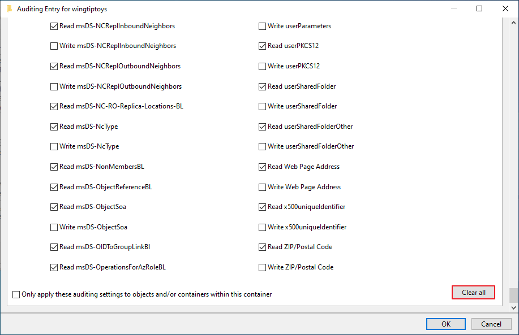The image size is (519, 335).
Task: Toggle Read msDS-NcType checkbox
Action: 54,127
